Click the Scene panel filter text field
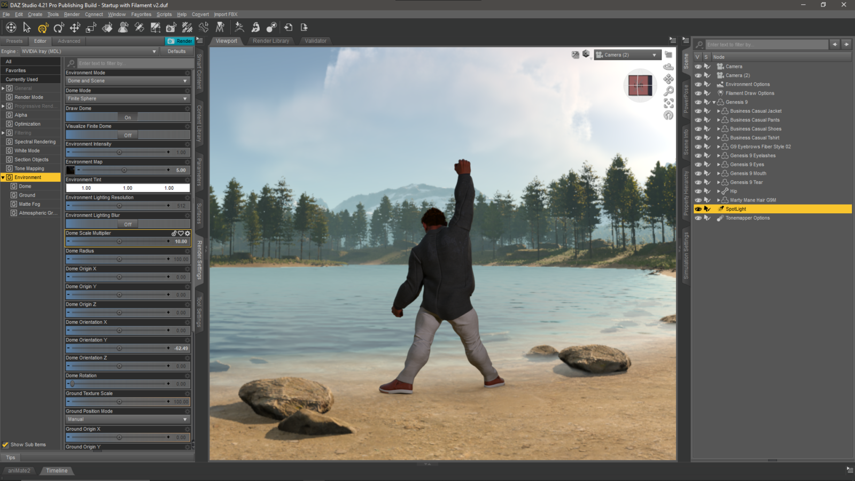 pyautogui.click(x=764, y=44)
